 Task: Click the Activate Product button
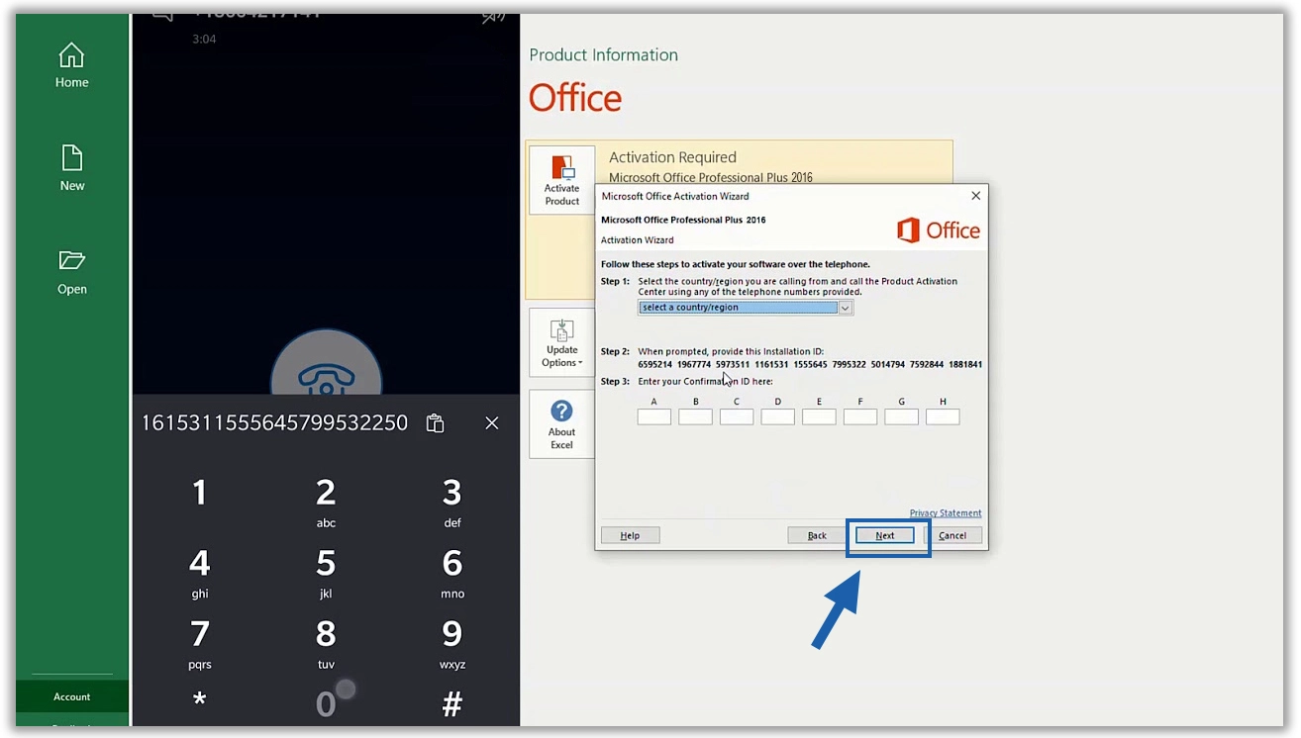[561, 180]
